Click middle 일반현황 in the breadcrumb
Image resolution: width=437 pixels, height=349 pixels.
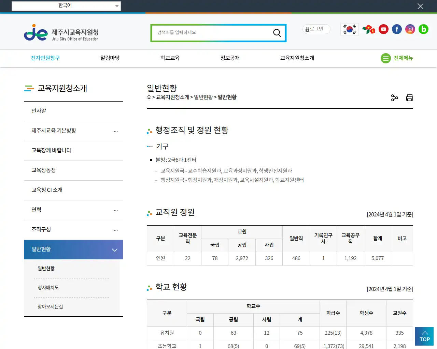coord(203,97)
